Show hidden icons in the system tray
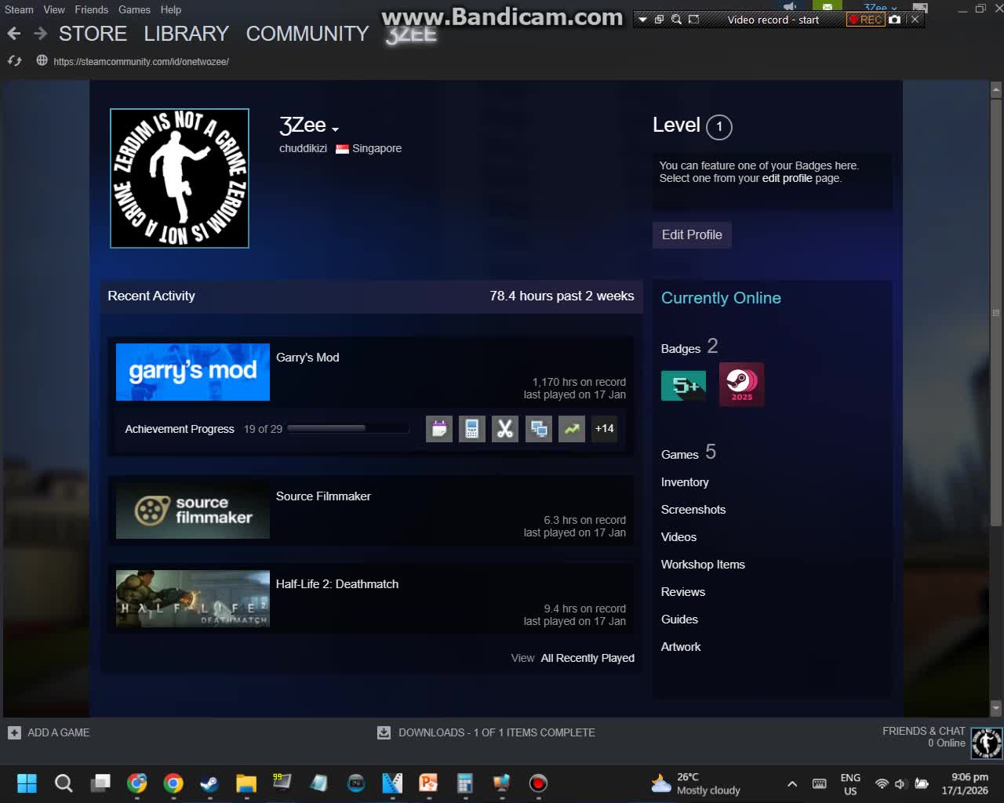The width and height of the screenshot is (1004, 803). [792, 783]
